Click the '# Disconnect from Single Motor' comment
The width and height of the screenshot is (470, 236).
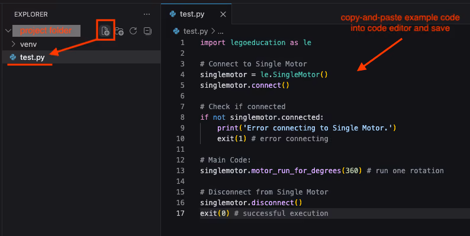(x=264, y=192)
